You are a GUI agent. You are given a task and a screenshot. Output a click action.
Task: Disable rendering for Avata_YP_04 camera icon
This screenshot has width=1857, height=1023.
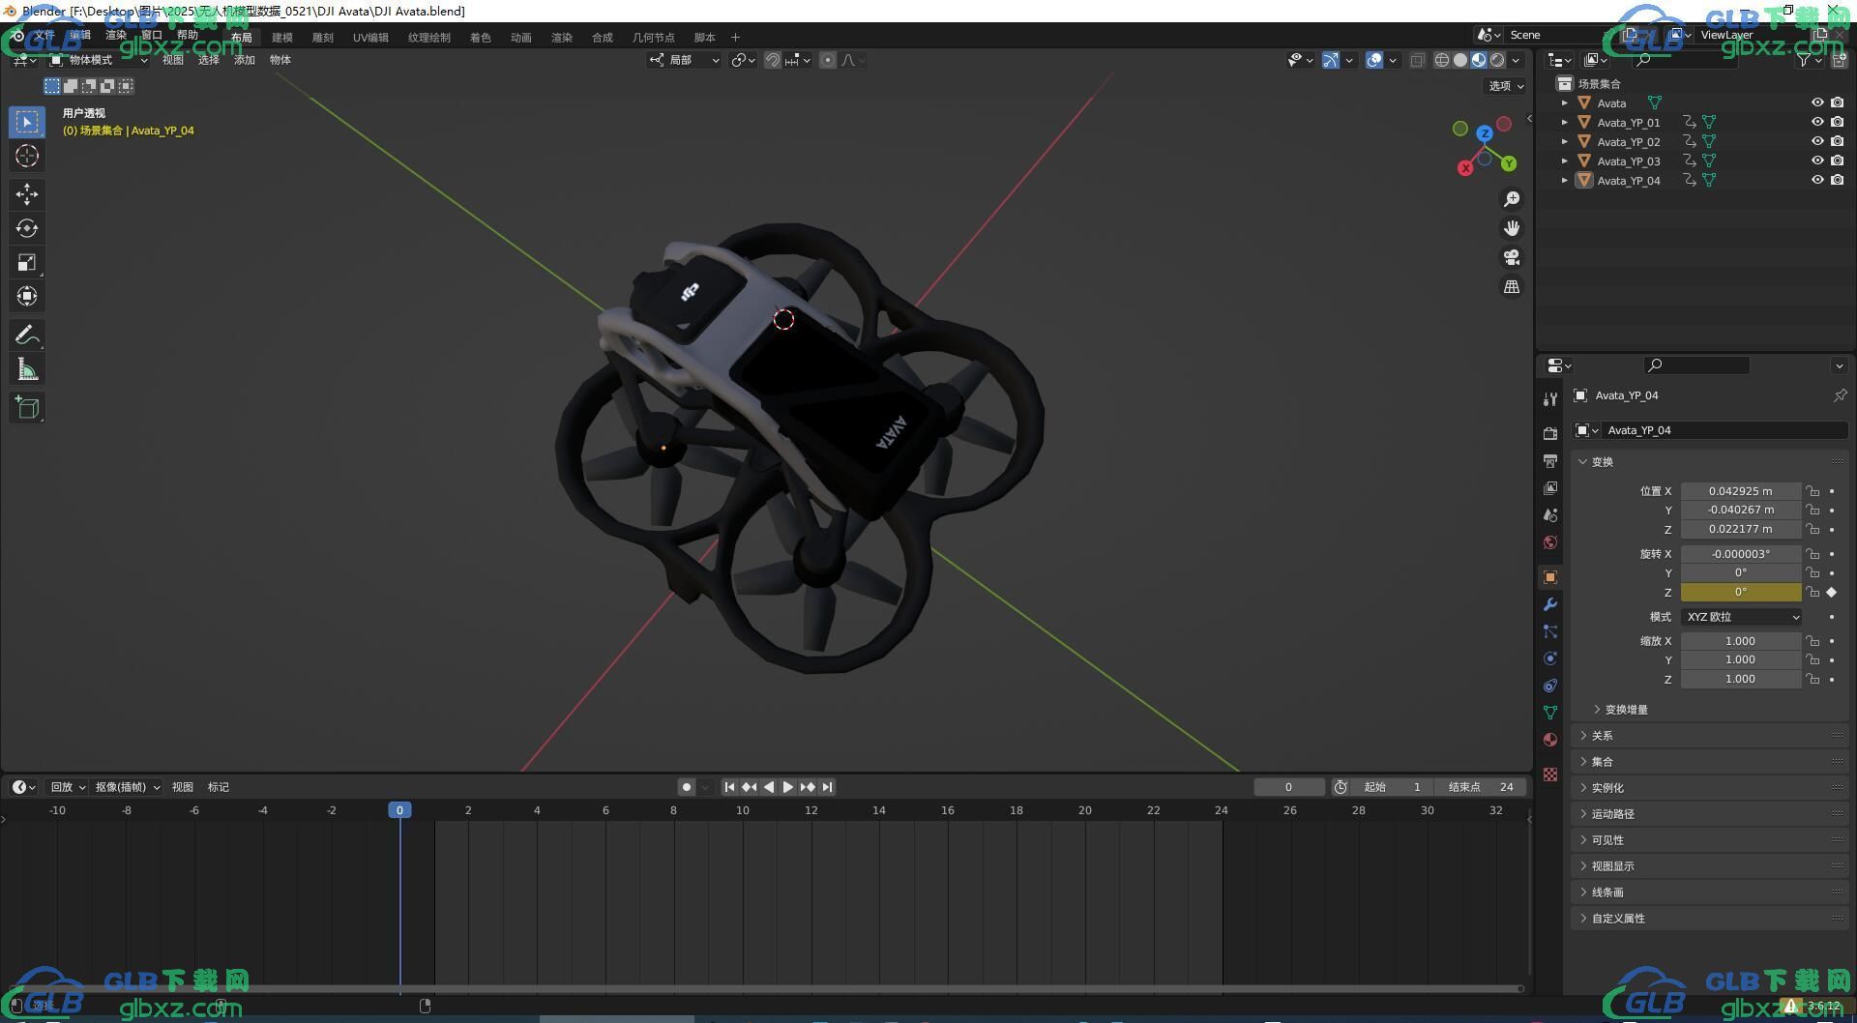(1838, 180)
